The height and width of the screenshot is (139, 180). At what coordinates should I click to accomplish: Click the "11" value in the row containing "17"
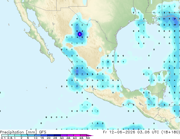tap(164, 19)
